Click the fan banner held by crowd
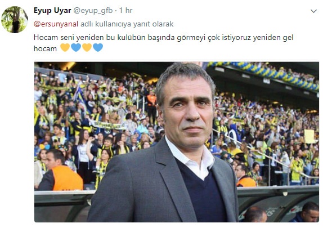The image size is (323, 228). pyautogui.click(x=107, y=125)
